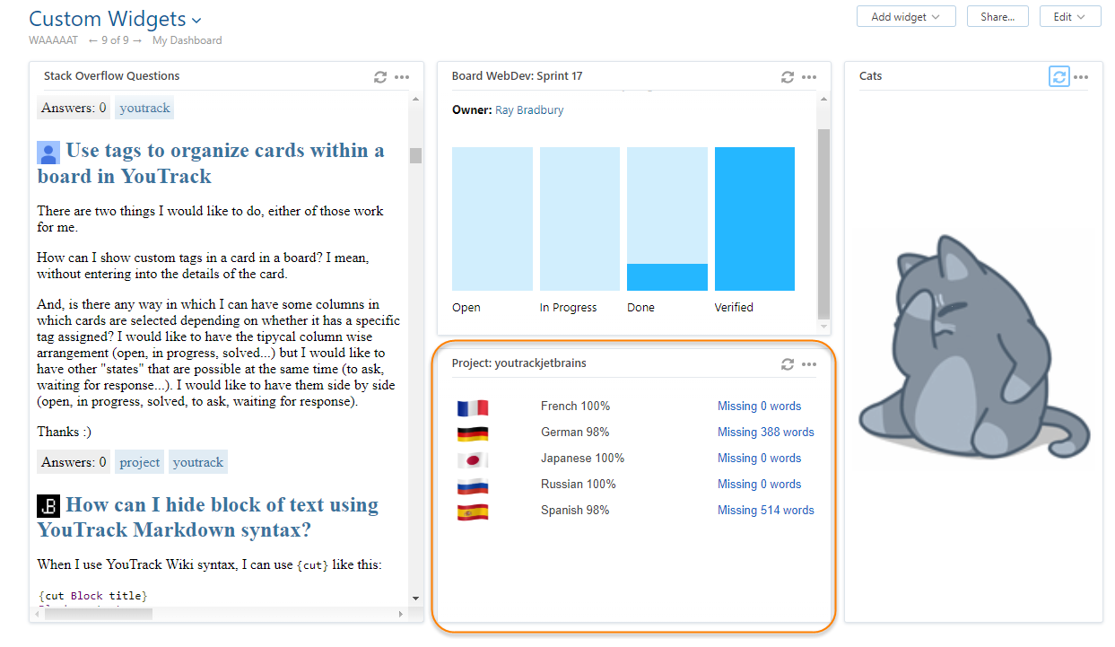The width and height of the screenshot is (1115, 647).
Task: Click the Japanese flag icon
Action: (x=473, y=459)
